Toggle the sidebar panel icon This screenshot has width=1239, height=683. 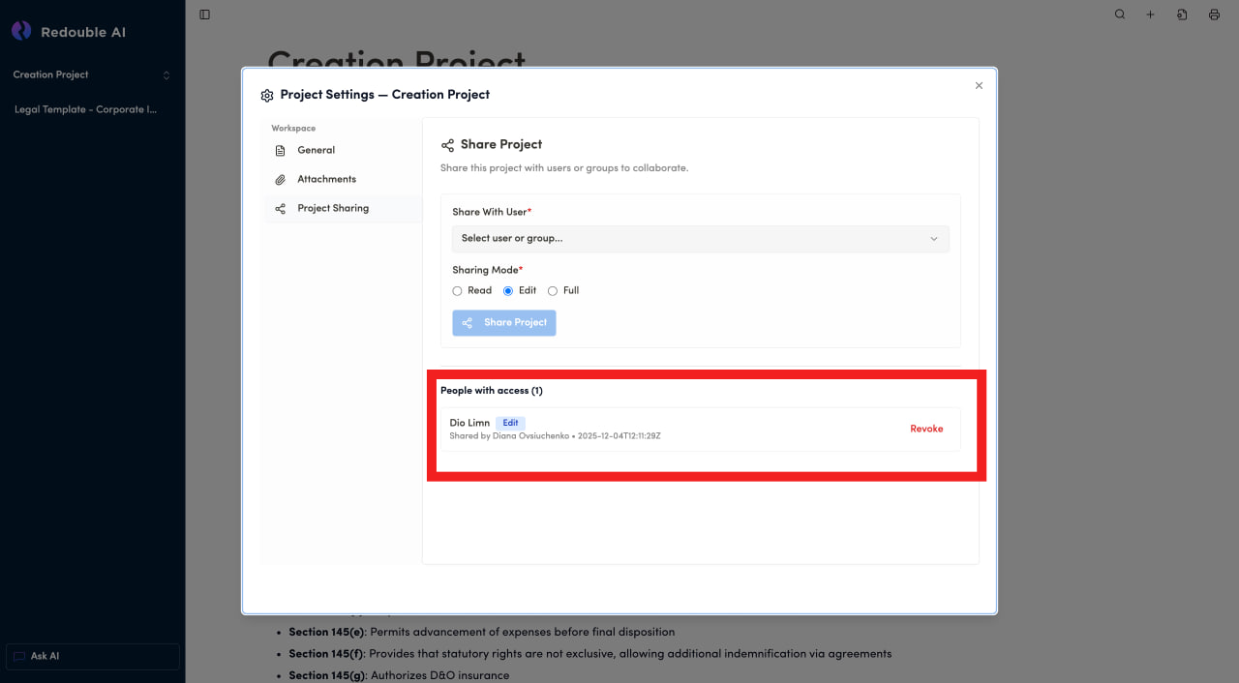[x=204, y=15]
